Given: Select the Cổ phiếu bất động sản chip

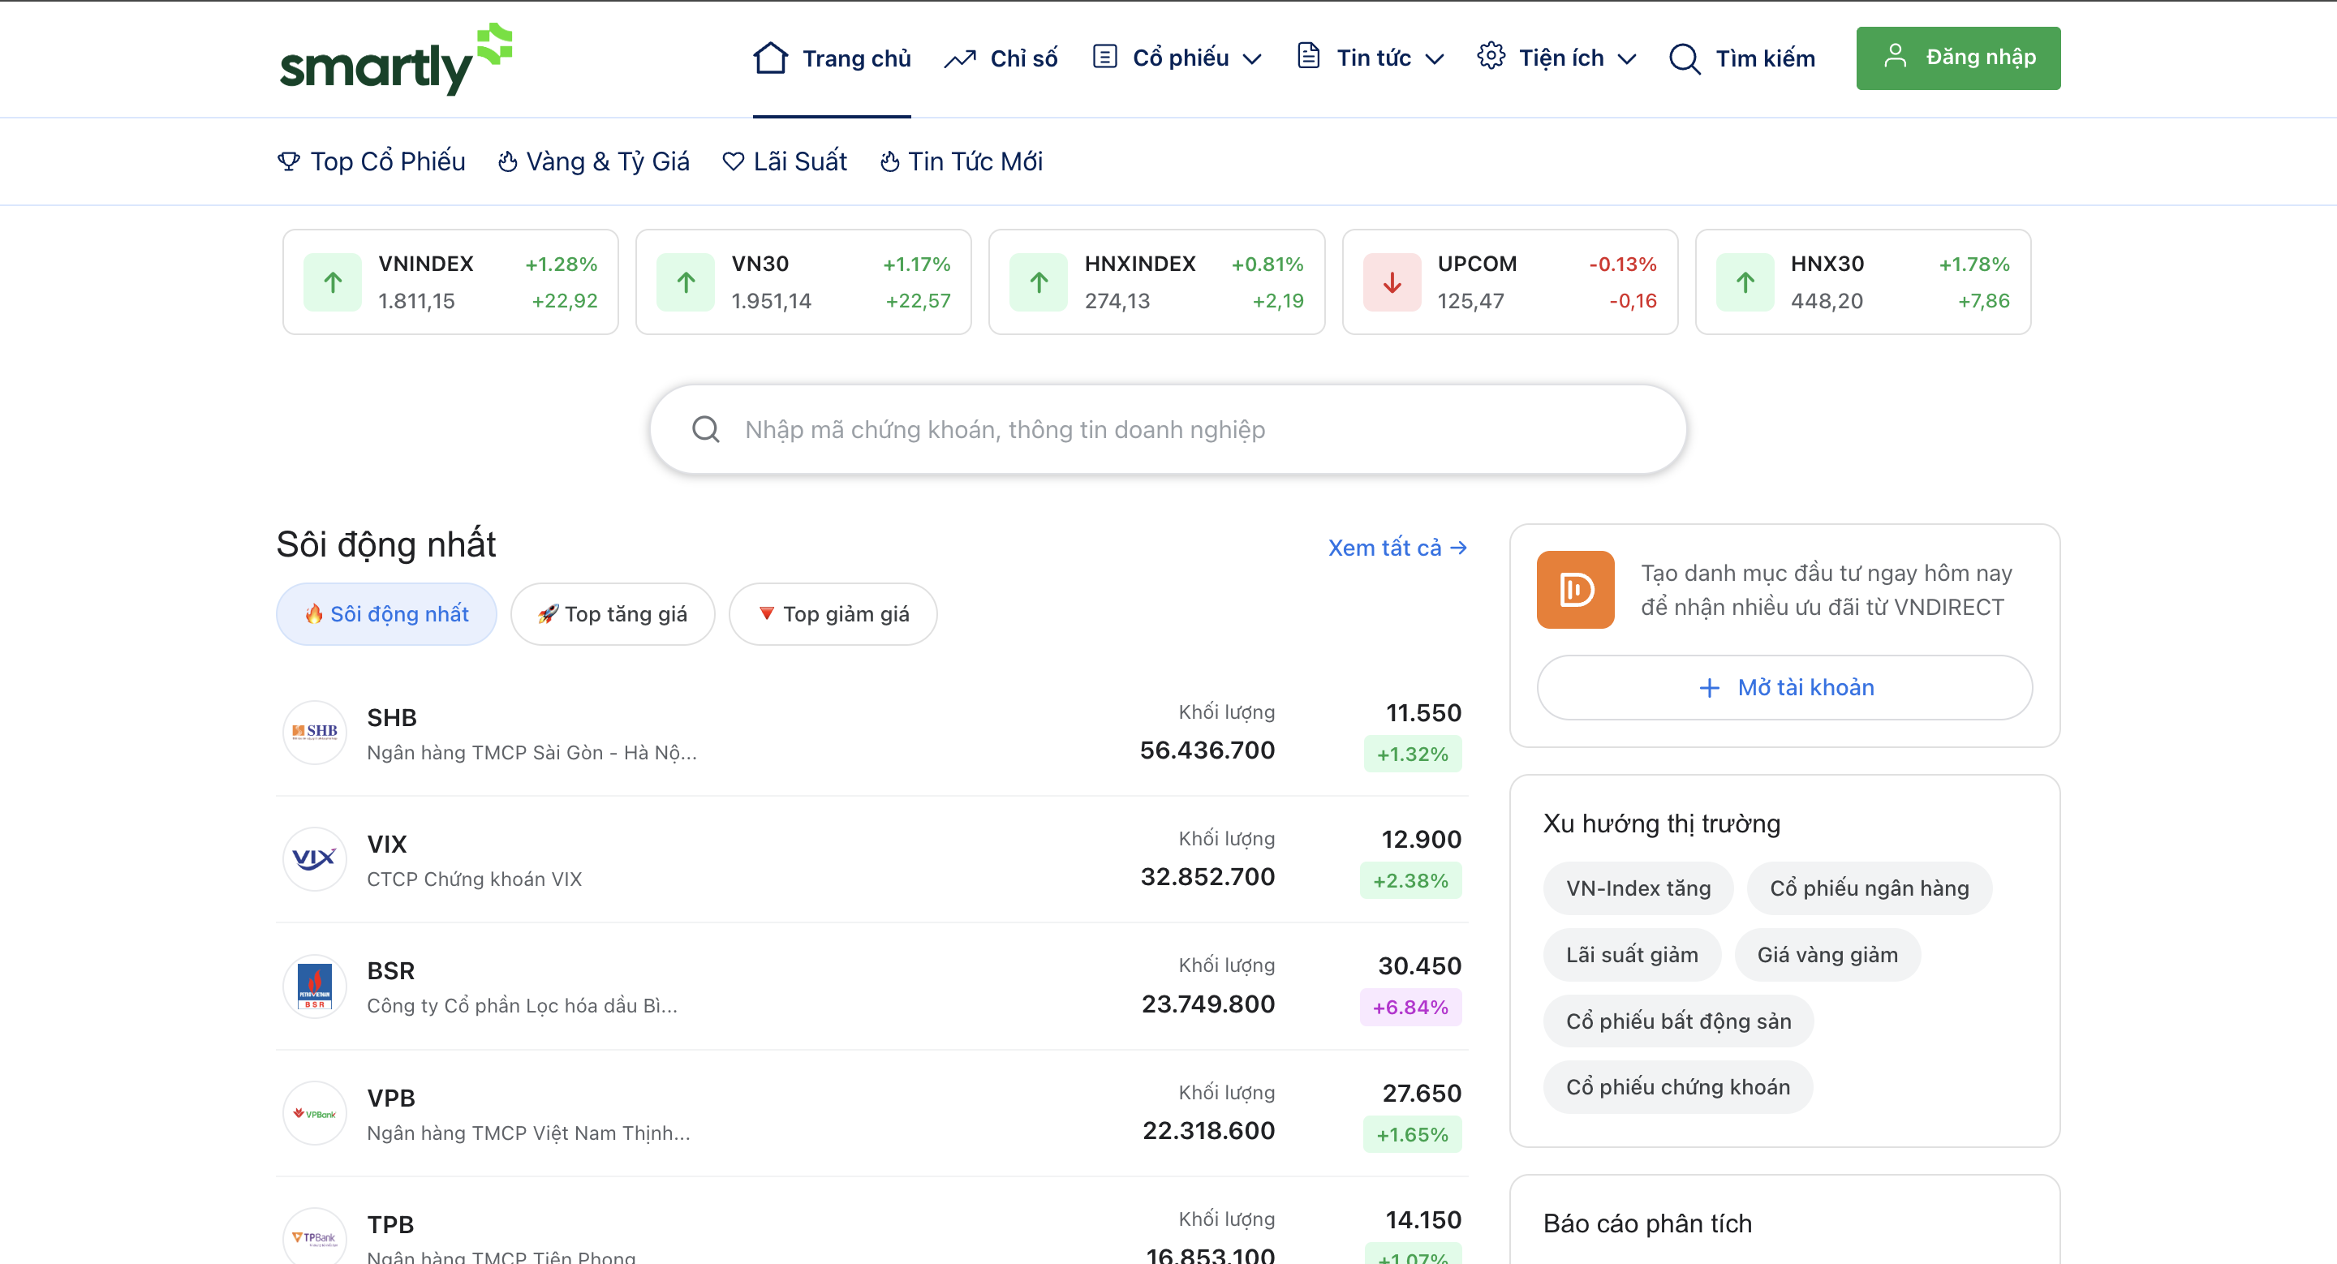Looking at the screenshot, I should [x=1678, y=1021].
